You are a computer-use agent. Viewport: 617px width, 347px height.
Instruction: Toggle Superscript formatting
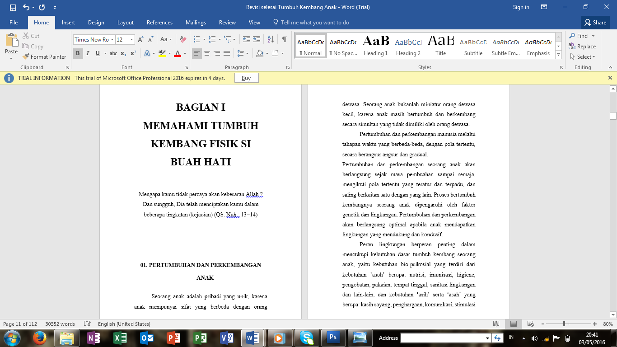[x=133, y=53]
